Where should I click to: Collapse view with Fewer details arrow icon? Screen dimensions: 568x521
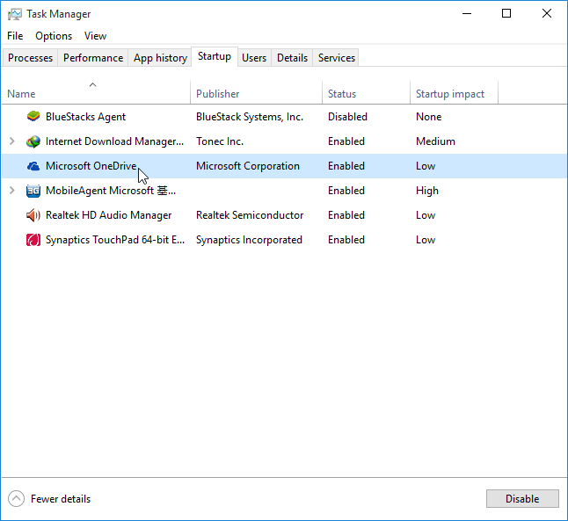click(17, 498)
